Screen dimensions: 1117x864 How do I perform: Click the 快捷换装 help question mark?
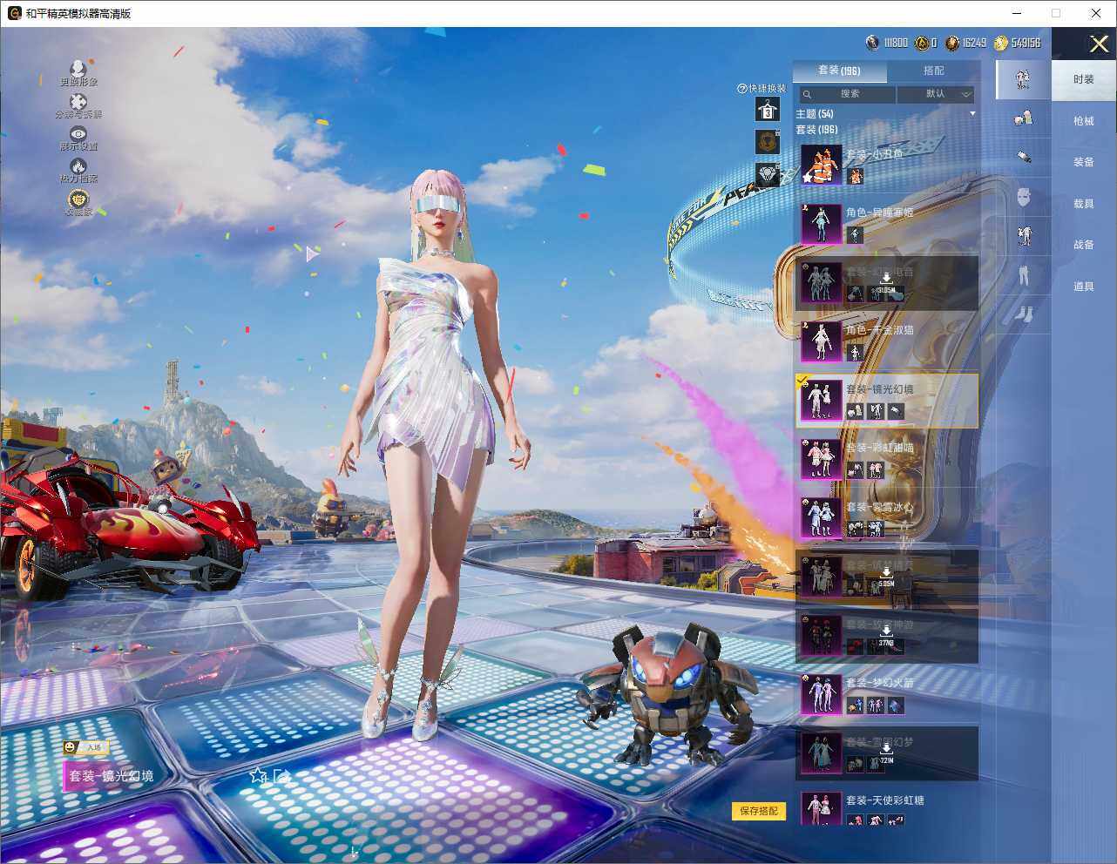tap(741, 88)
